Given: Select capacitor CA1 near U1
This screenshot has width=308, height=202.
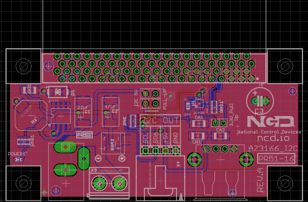Looking at the screenshot, I should pyautogui.click(x=199, y=123).
